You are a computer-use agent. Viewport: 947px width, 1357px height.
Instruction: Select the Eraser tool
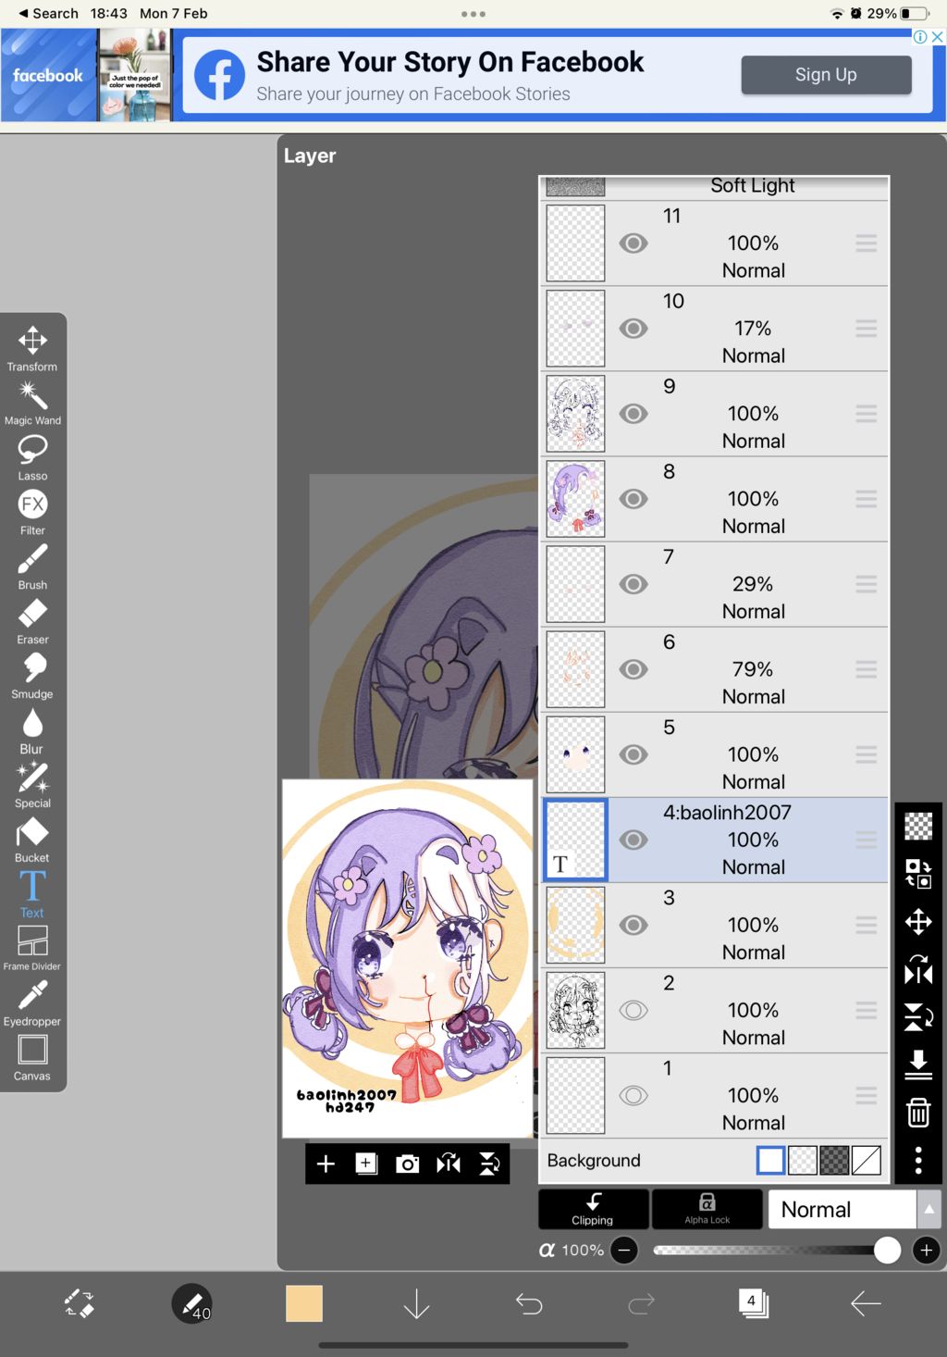(32, 622)
